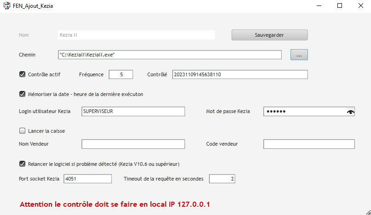Click the Timeout de la requête field

[222, 179]
